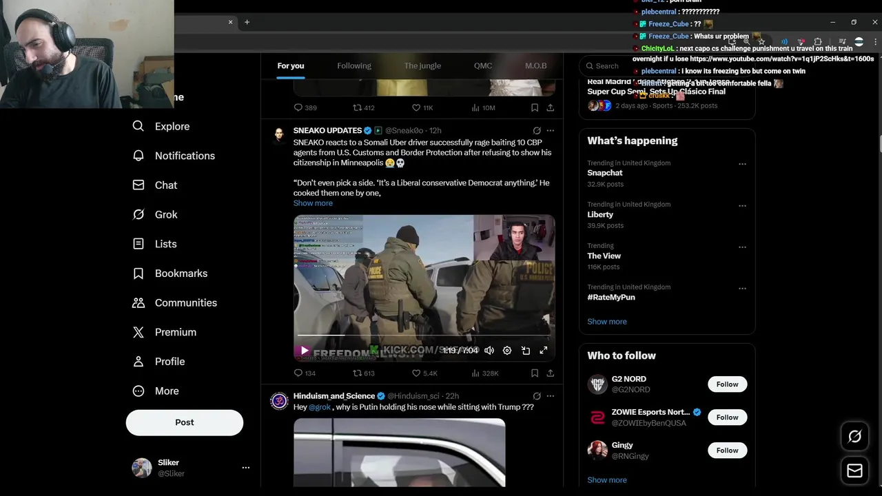Image resolution: width=882 pixels, height=496 pixels.
Task: Expand SNEAKO post with Show more
Action: click(313, 203)
